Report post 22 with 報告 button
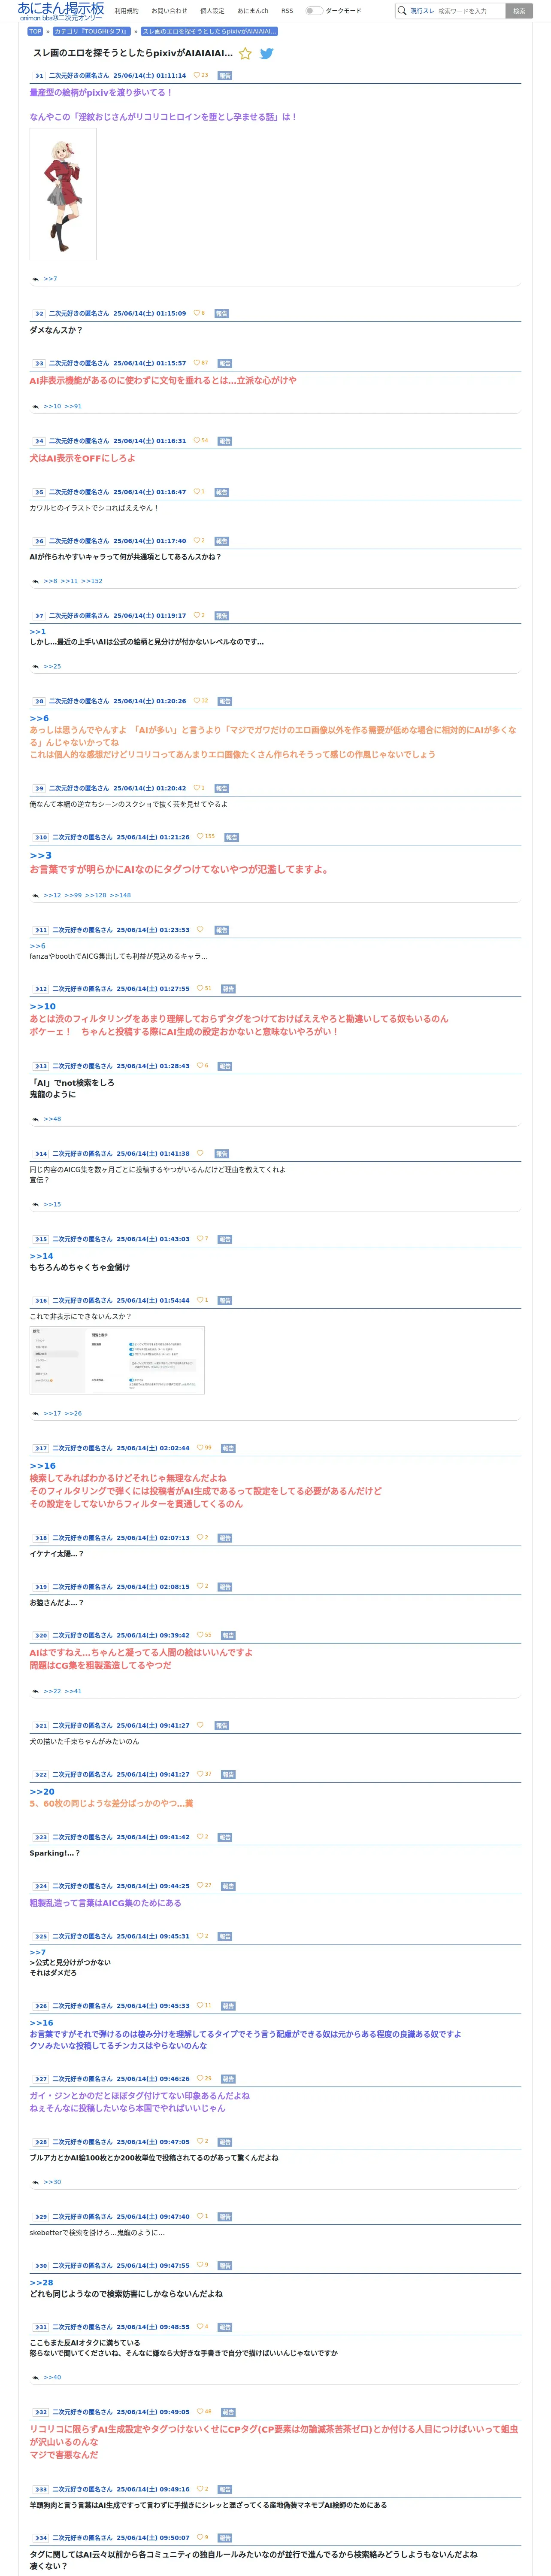The image size is (551, 2576). click(x=228, y=1775)
